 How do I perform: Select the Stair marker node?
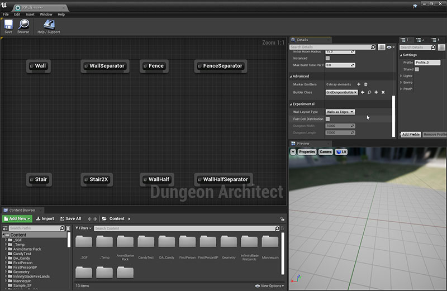pyautogui.click(x=39, y=179)
